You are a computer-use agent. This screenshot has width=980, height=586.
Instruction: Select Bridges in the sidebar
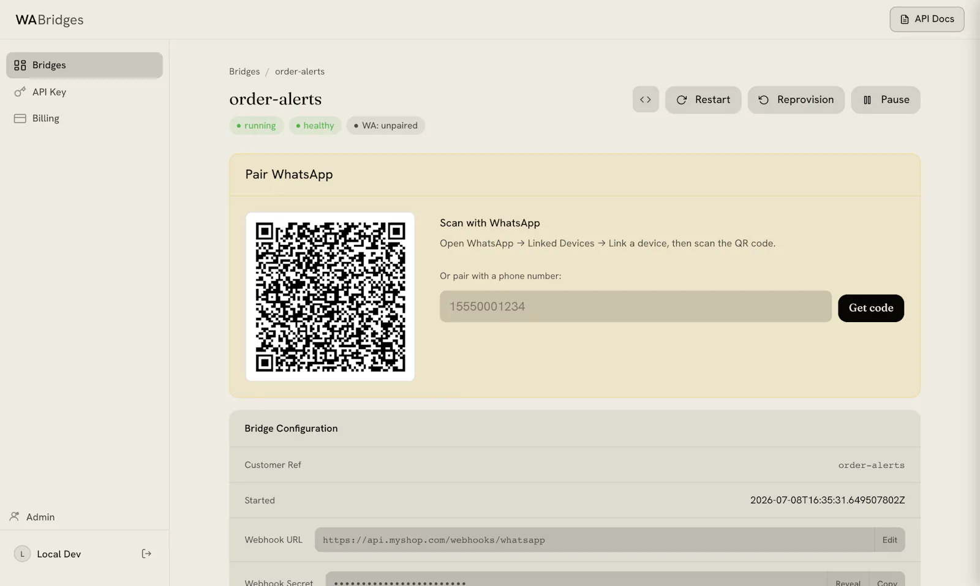tap(85, 65)
